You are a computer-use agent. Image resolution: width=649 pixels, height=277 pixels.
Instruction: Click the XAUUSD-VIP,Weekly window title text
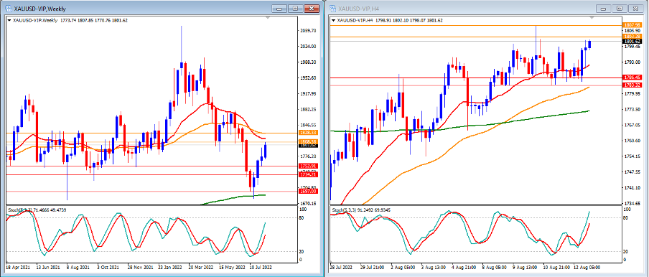pos(39,9)
